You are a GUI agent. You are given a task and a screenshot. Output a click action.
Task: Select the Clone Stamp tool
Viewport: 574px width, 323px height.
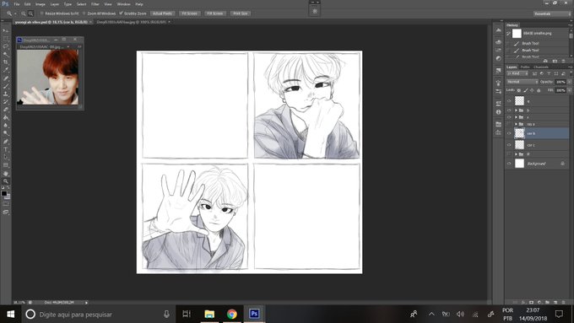(6, 94)
